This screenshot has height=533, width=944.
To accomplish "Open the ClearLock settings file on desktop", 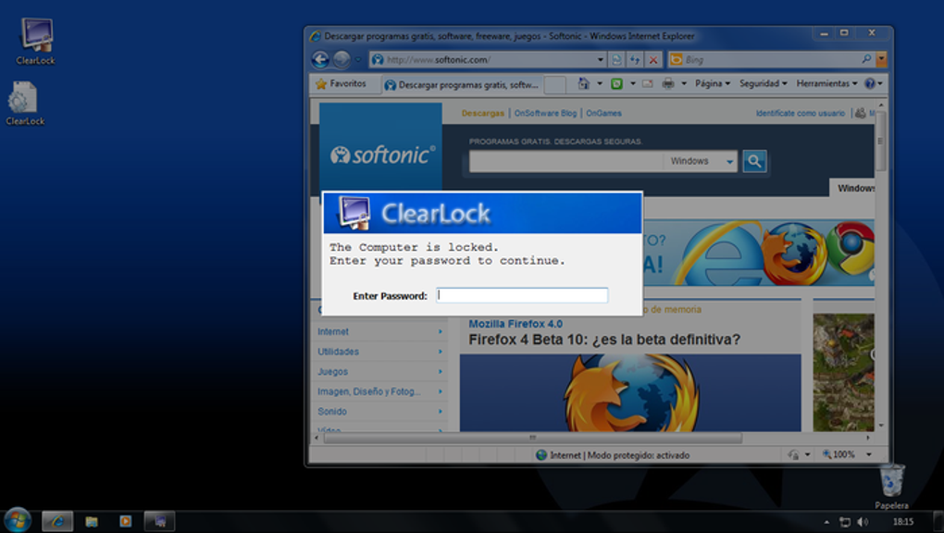I will tap(25, 103).
